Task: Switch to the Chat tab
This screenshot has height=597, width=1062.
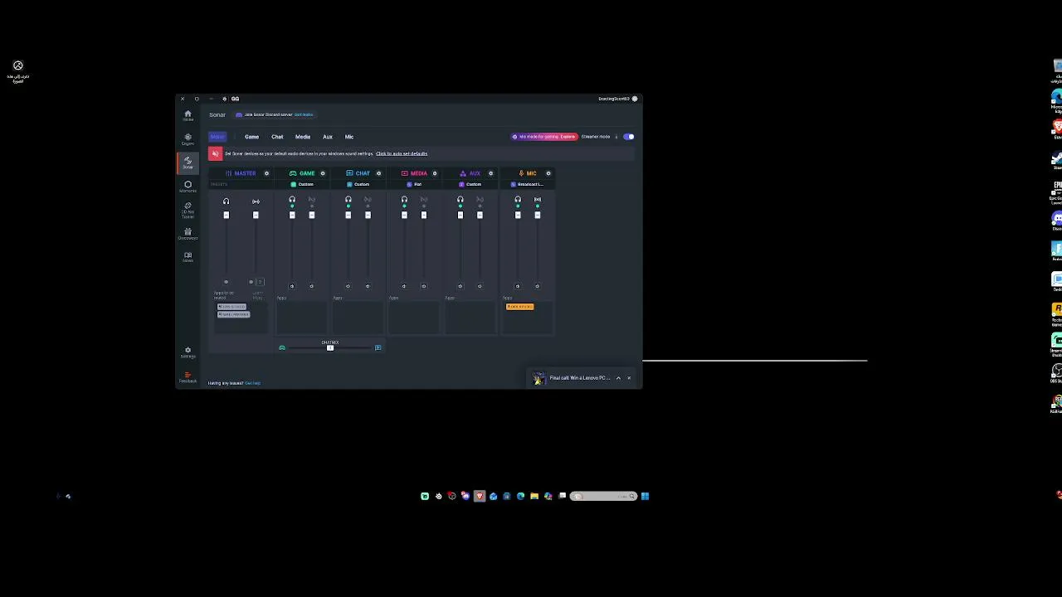Action: (277, 137)
